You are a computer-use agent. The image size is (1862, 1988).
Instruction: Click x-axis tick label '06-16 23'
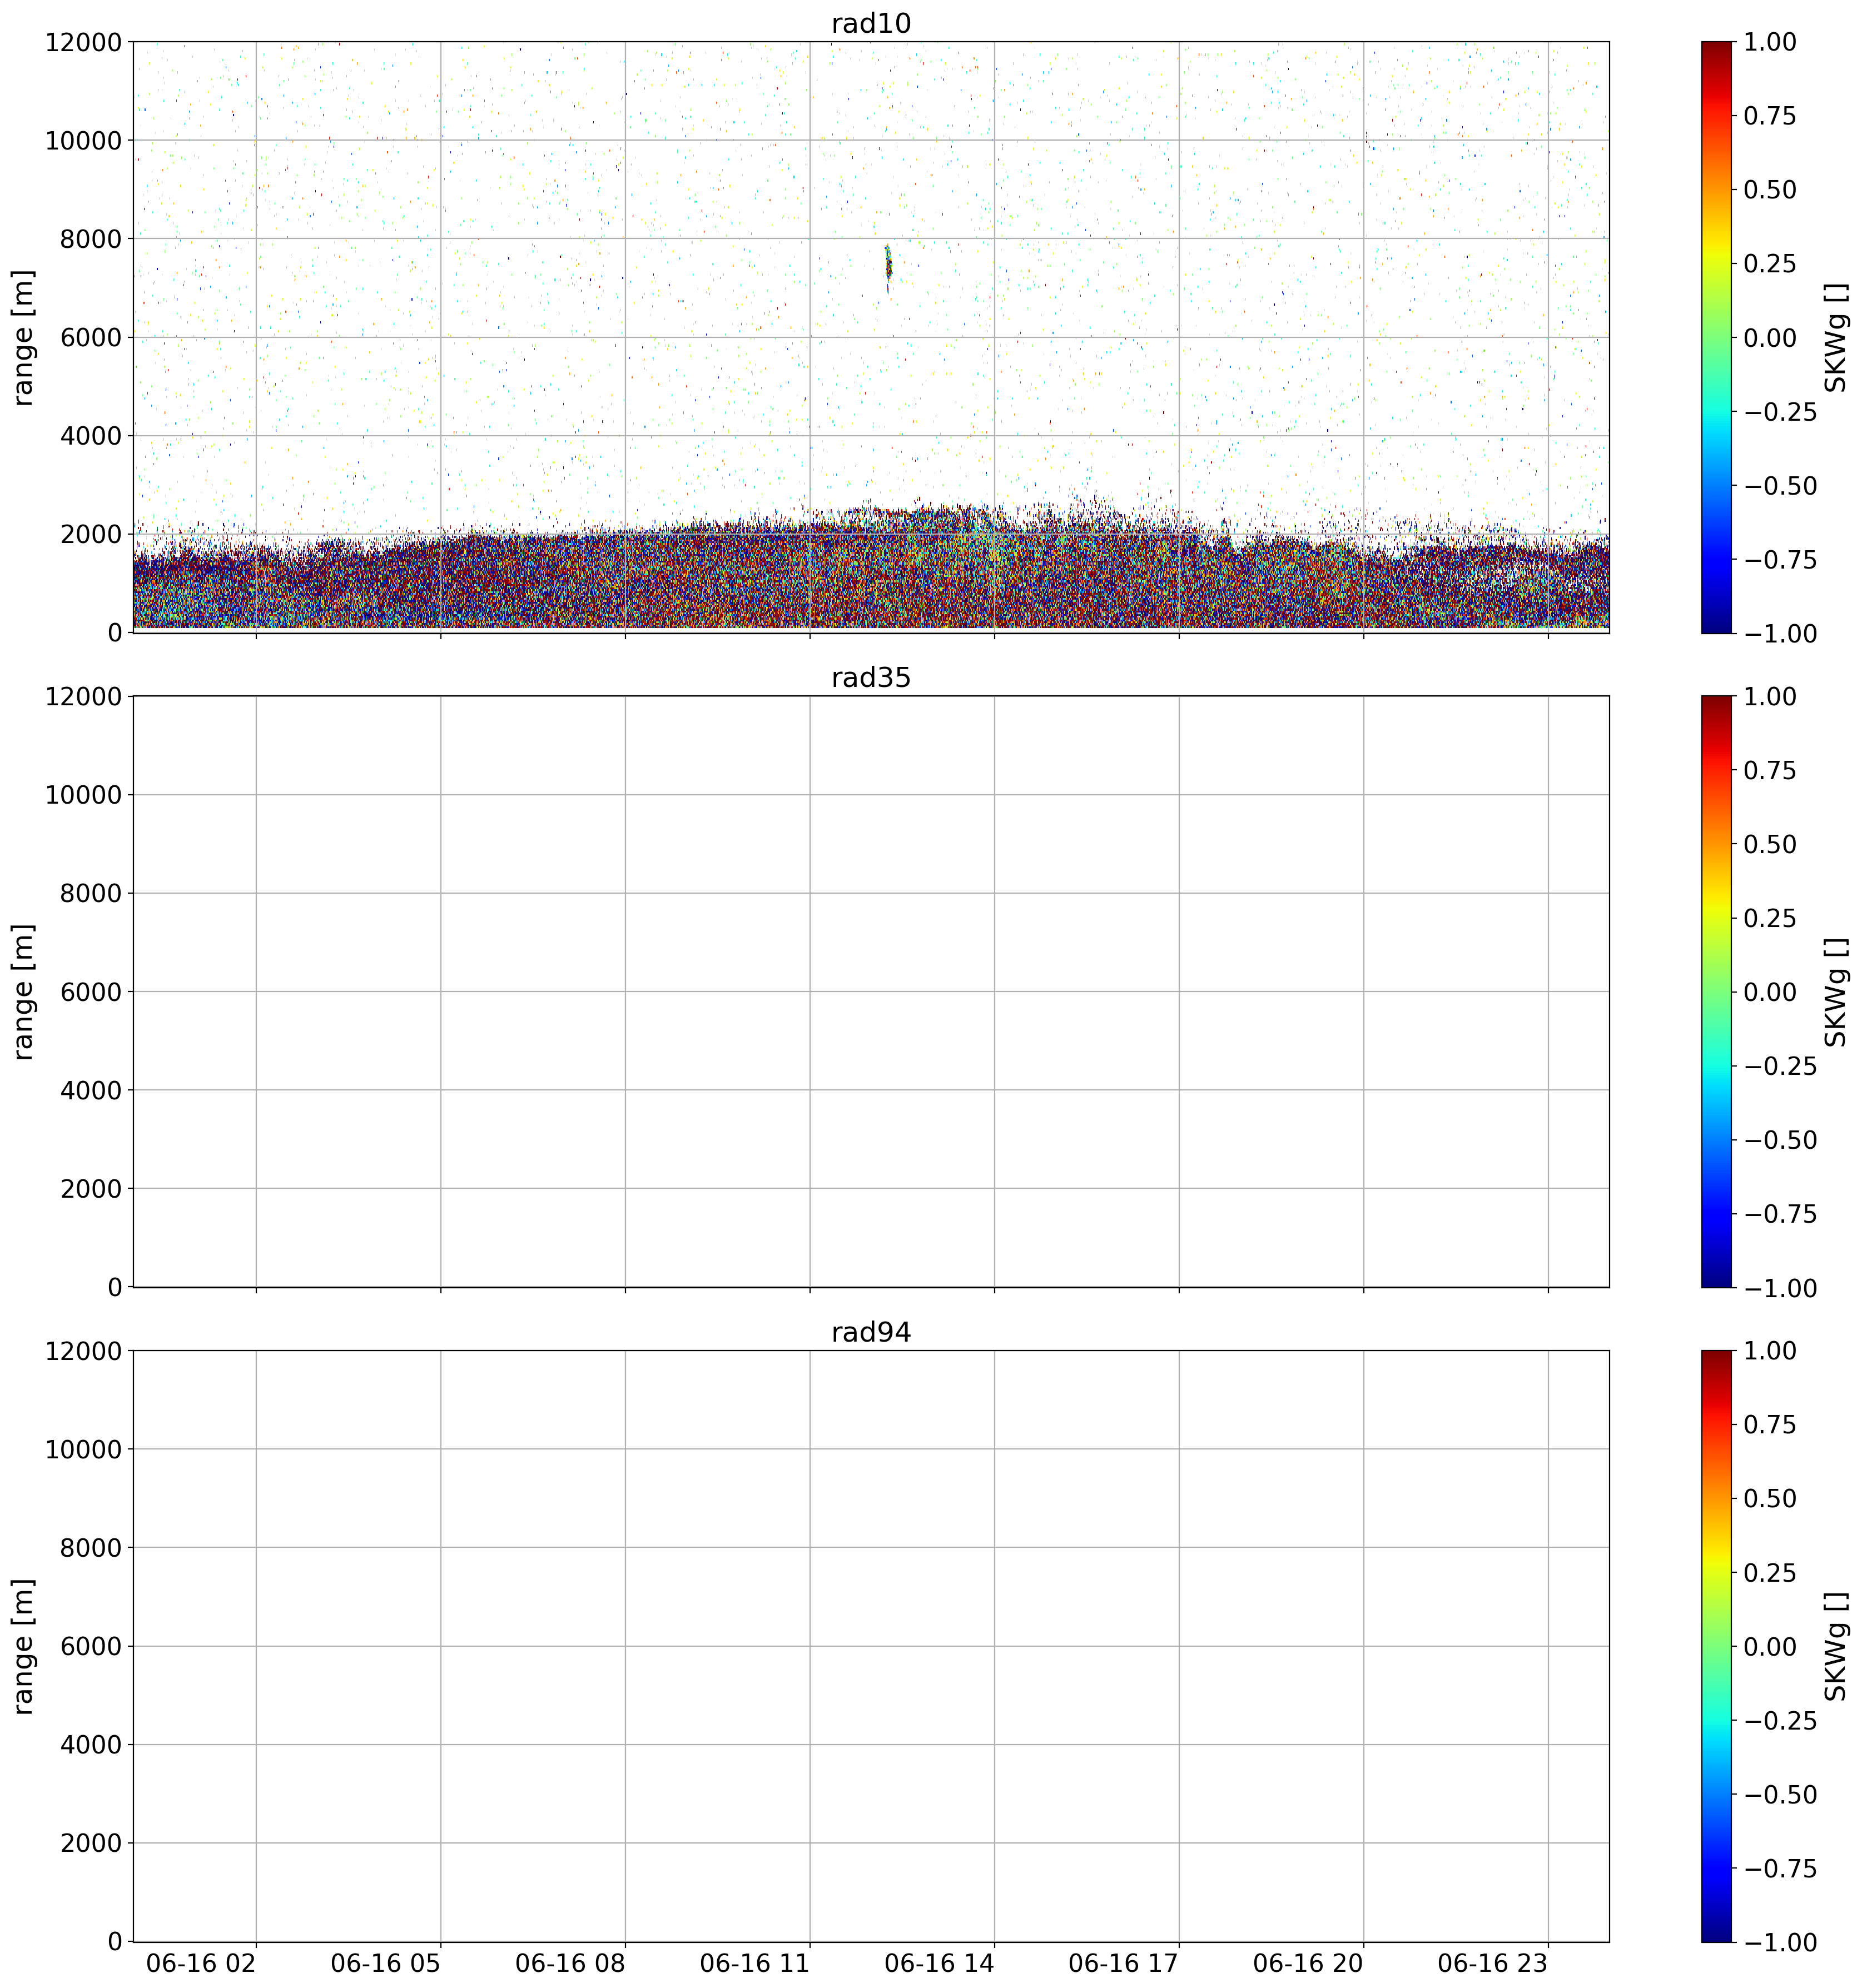(1494, 1963)
